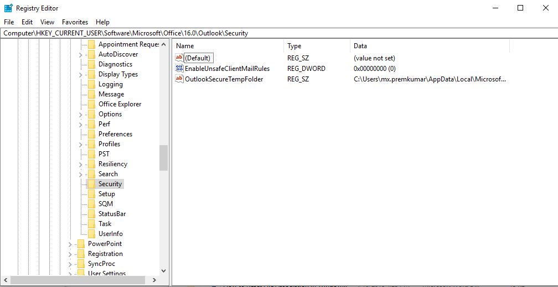Click the tree scrollbar up arrow
The image size is (558, 287).
point(163,44)
